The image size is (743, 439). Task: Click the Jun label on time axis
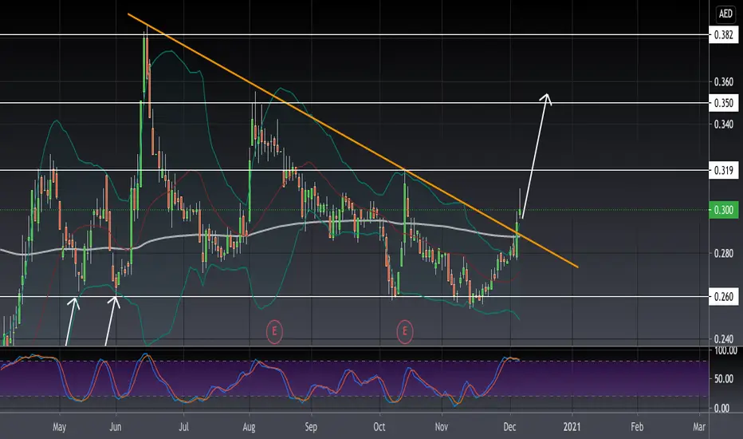pyautogui.click(x=116, y=427)
